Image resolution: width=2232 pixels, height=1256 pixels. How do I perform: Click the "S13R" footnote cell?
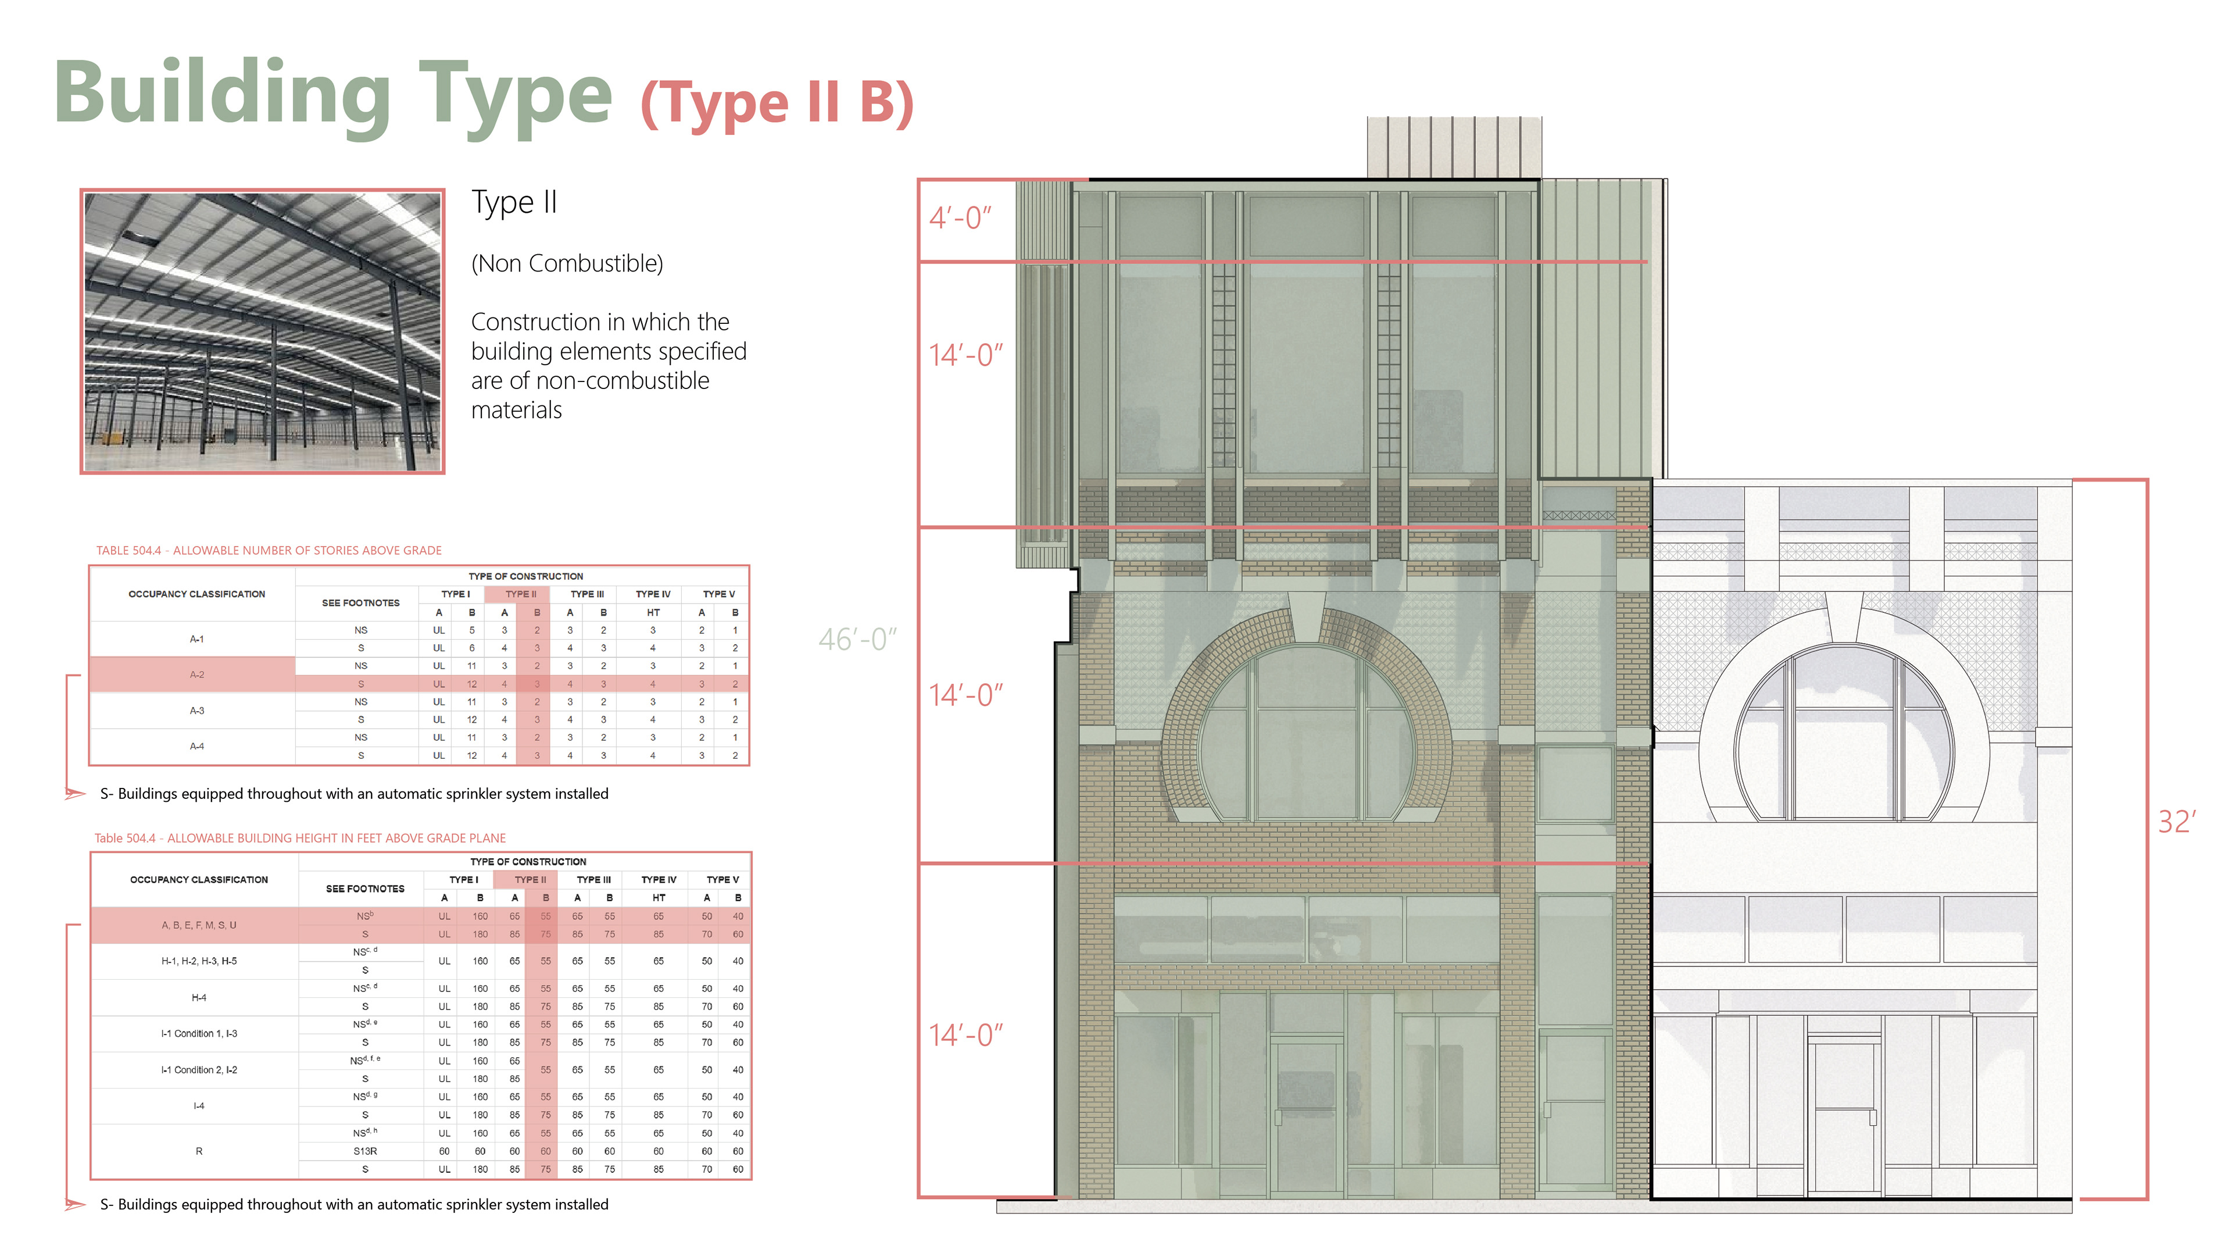coord(365,1152)
